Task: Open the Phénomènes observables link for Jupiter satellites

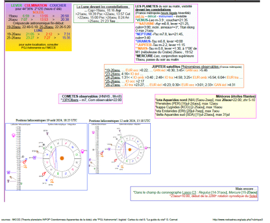Action: pyautogui.click(x=200, y=67)
